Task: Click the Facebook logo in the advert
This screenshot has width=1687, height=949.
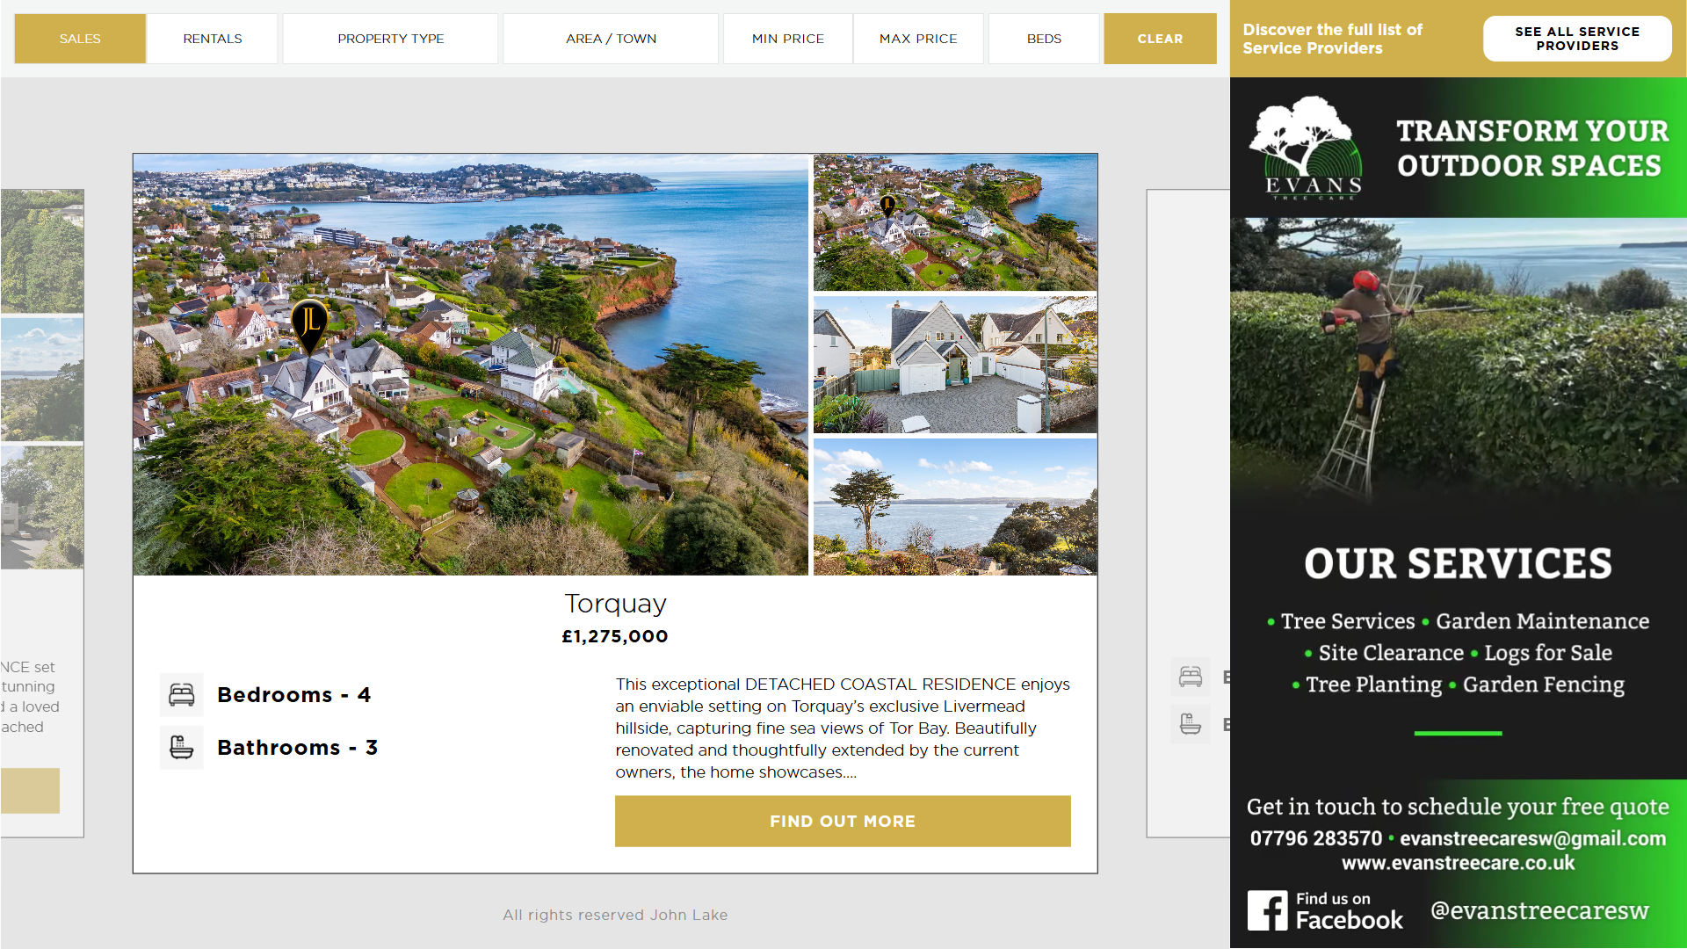Action: pos(1267,910)
